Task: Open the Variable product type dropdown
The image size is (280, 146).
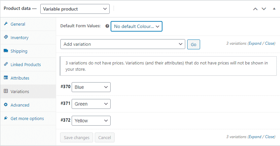Action: click(75, 9)
